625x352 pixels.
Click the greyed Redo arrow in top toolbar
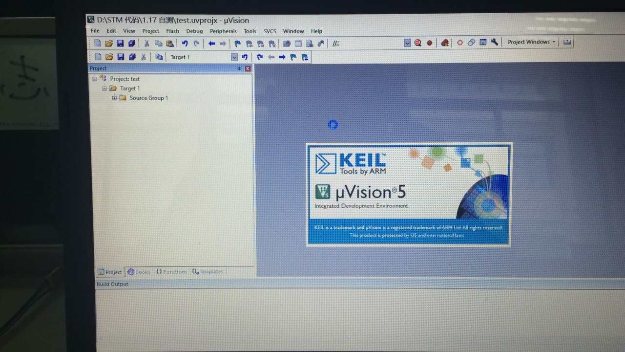tap(196, 44)
